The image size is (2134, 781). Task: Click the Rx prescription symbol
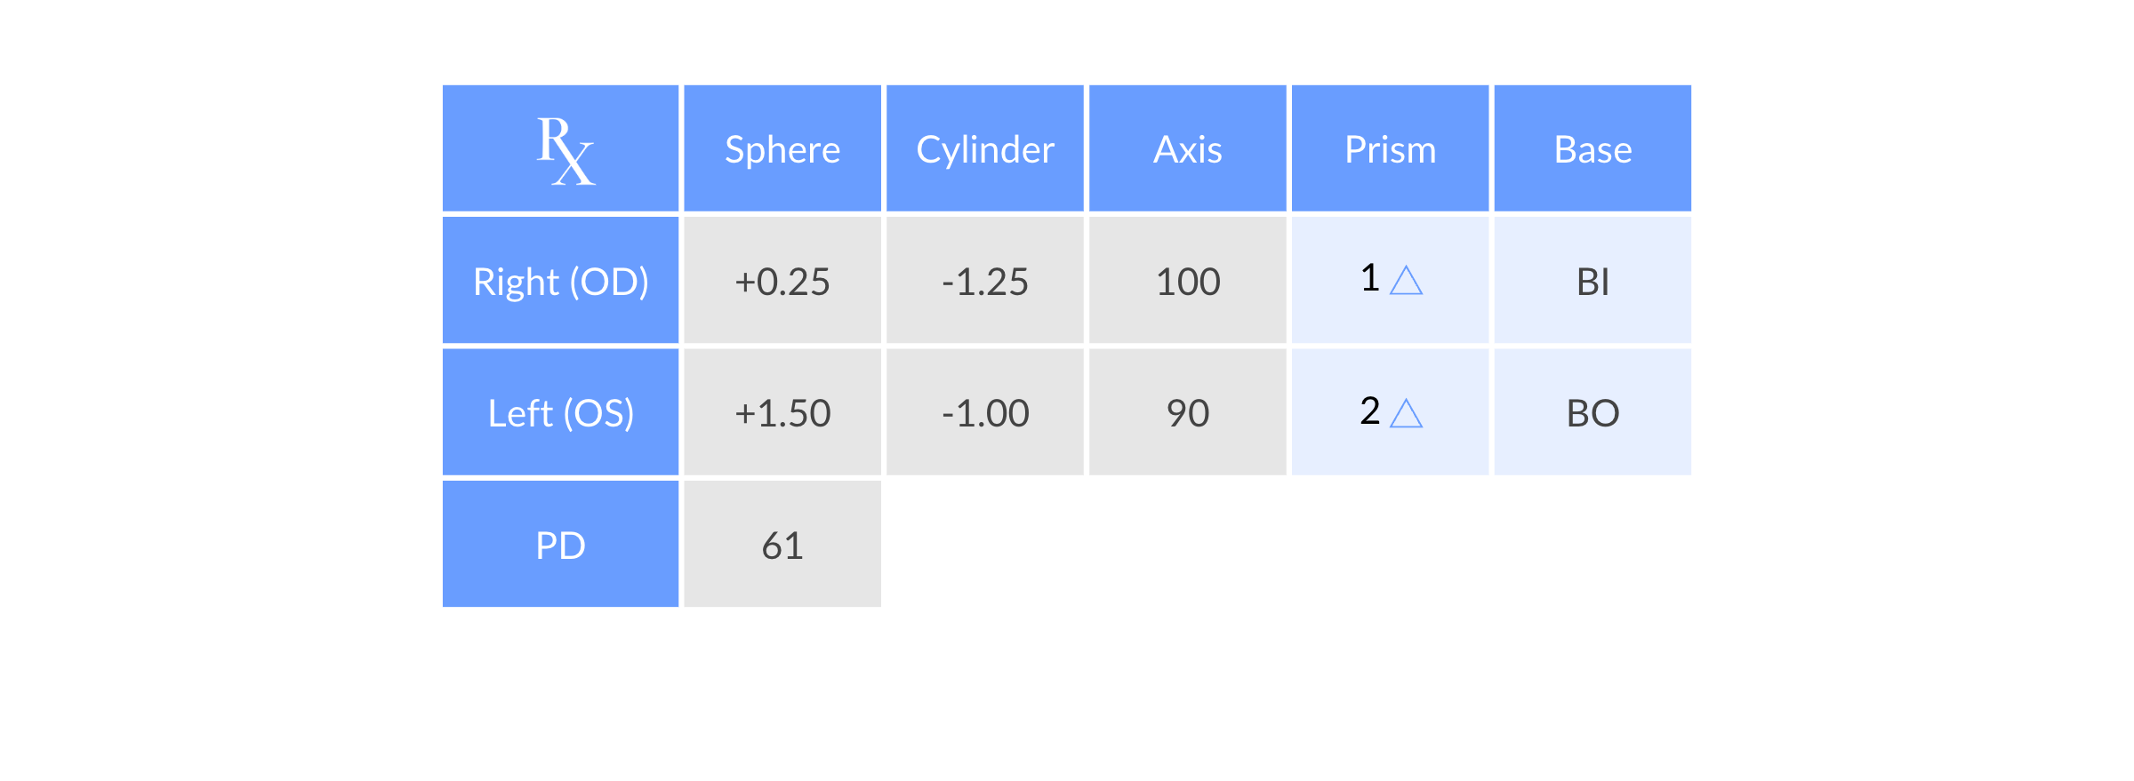point(566,150)
